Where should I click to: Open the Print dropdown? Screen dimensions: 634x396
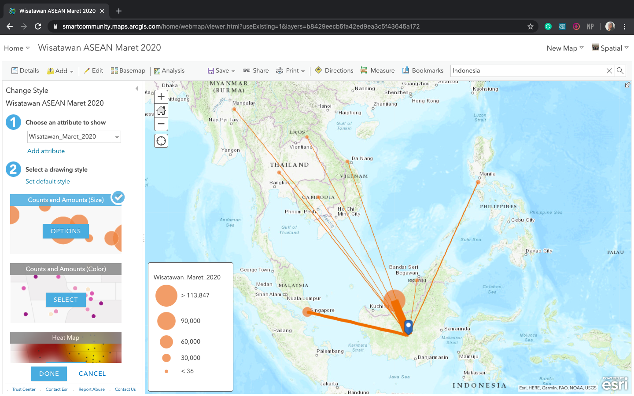pos(291,70)
